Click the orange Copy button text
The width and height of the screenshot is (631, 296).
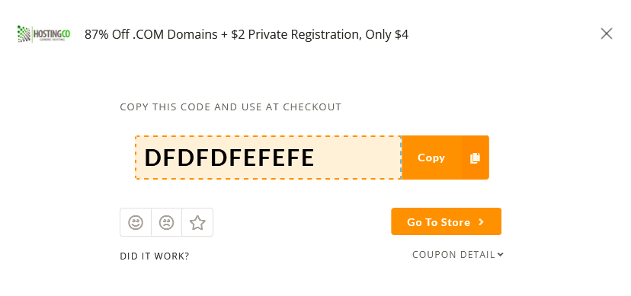431,158
